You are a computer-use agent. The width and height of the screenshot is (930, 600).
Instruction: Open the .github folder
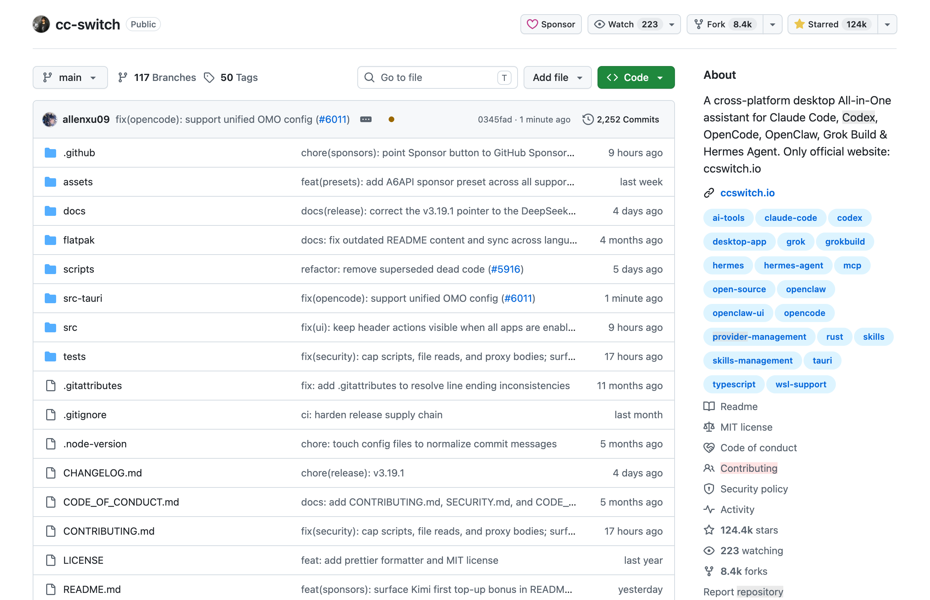point(79,153)
